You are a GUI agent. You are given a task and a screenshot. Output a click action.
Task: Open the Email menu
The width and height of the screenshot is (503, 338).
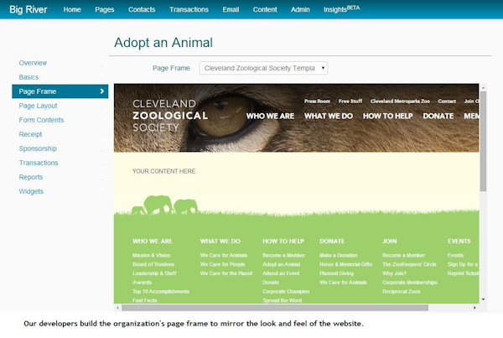[231, 9]
